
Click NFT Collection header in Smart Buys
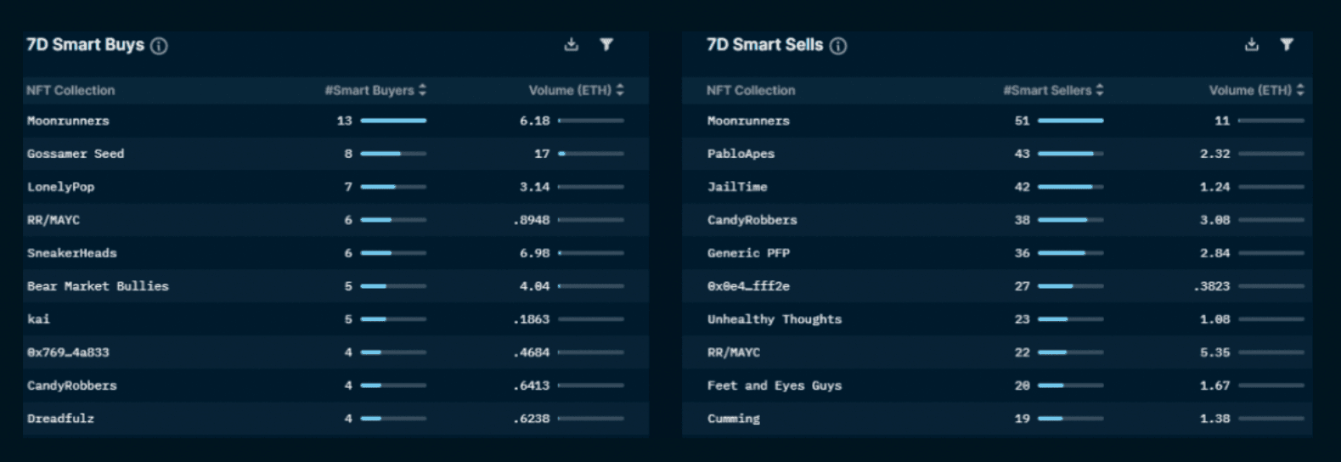click(x=70, y=90)
